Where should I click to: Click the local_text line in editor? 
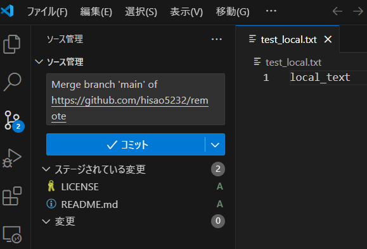click(x=320, y=77)
